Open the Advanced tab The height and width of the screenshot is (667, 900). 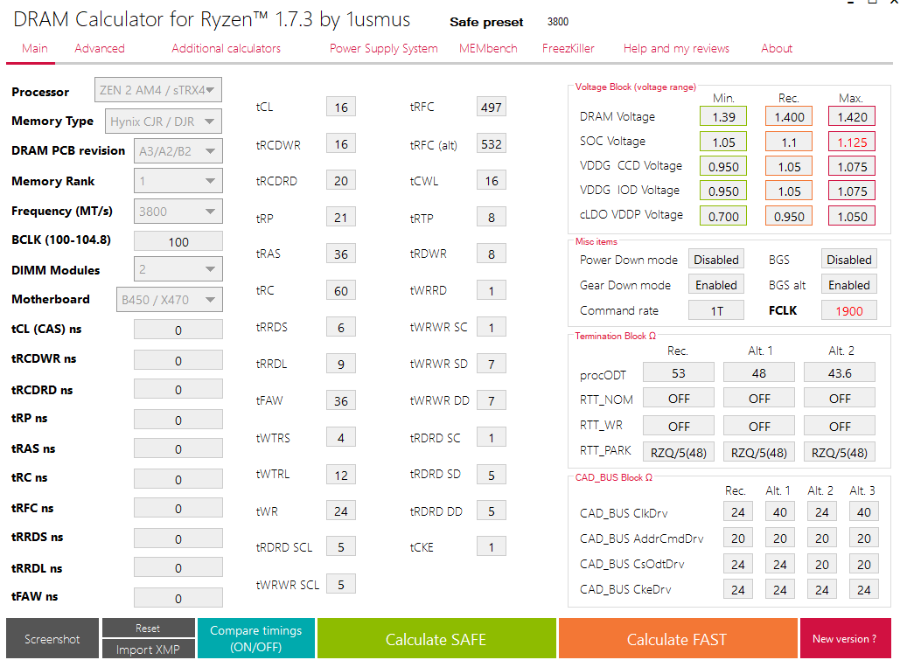pyautogui.click(x=100, y=49)
